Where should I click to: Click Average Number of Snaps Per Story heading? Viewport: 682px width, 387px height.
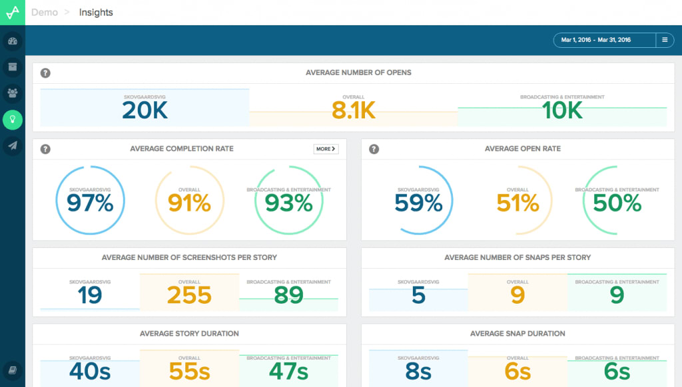[x=517, y=257]
